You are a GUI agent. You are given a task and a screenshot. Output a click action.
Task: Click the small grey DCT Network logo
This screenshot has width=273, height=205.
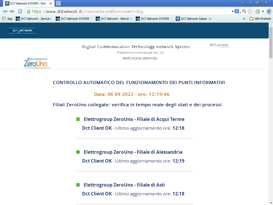[219, 45]
